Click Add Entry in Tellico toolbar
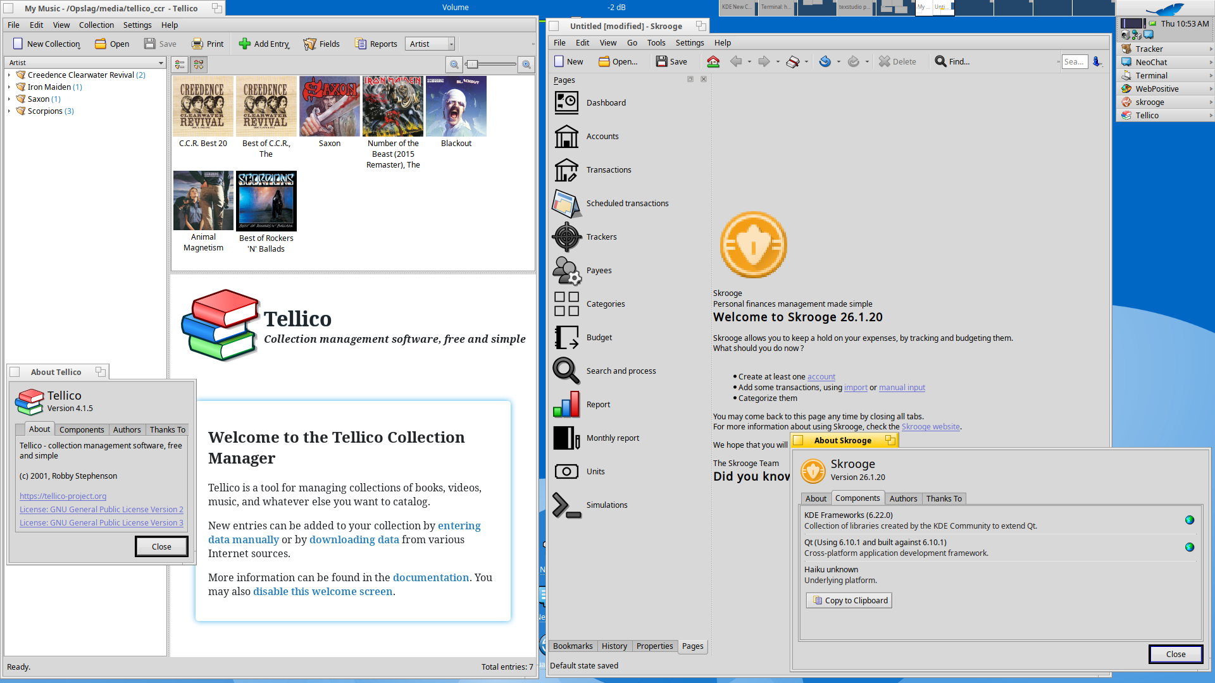This screenshot has width=1215, height=683. click(264, 44)
